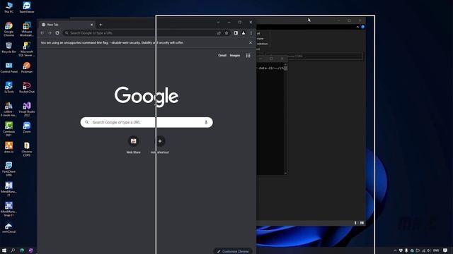
Task: Open Web Store shortcut tile
Action: tap(134, 145)
